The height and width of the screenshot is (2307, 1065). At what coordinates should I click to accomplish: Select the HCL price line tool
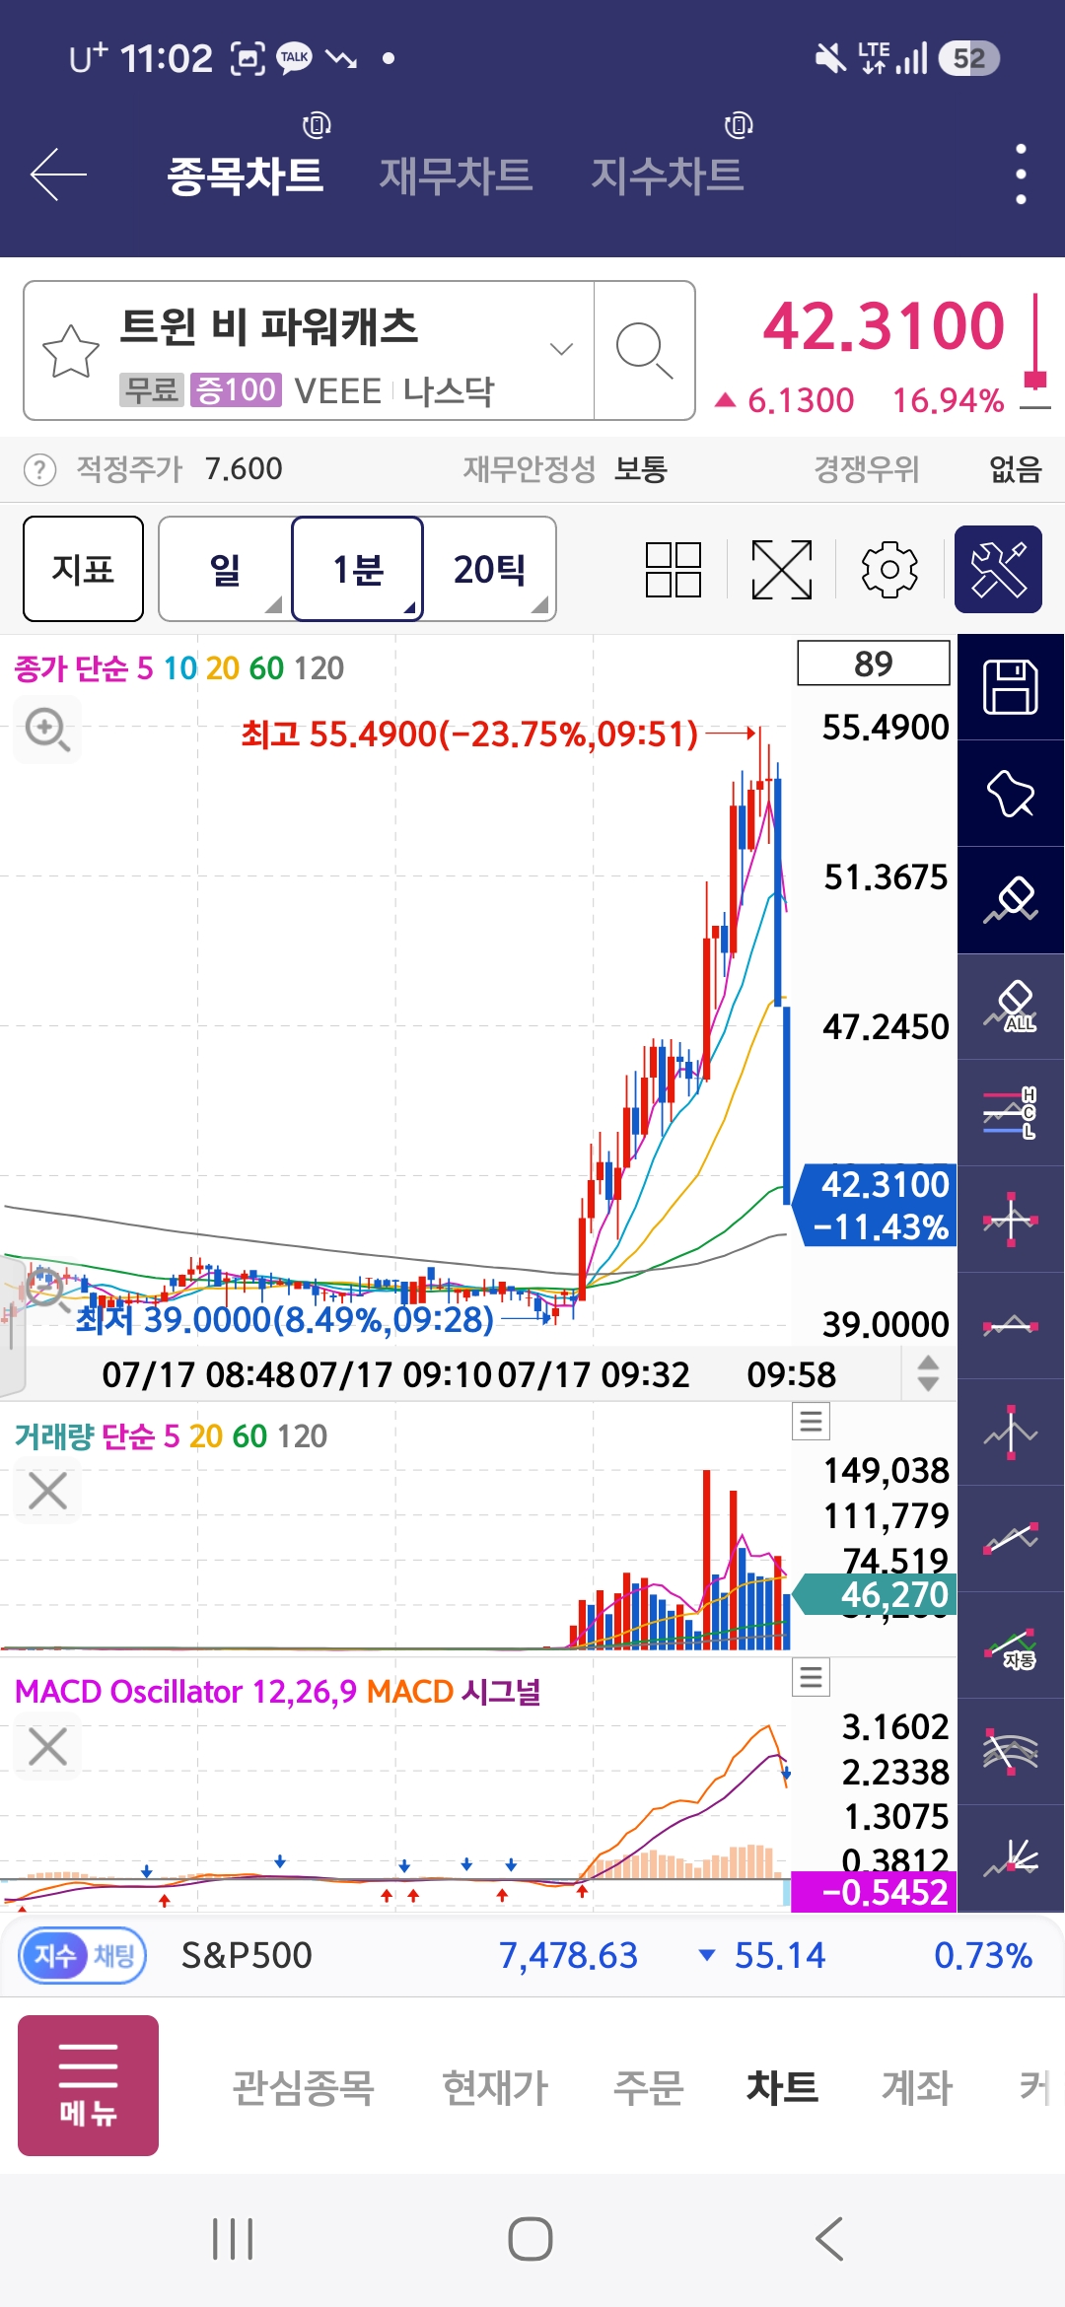point(1011,1113)
